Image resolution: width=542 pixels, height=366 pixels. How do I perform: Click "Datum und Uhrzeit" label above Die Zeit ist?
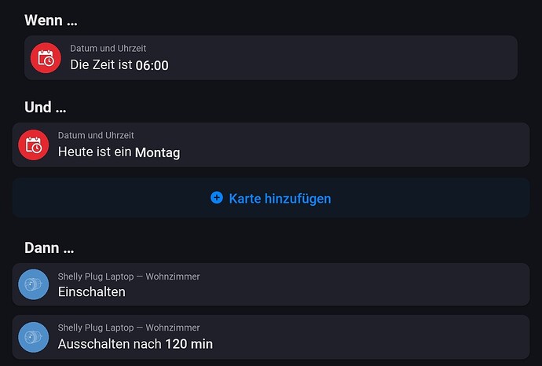pyautogui.click(x=108, y=49)
